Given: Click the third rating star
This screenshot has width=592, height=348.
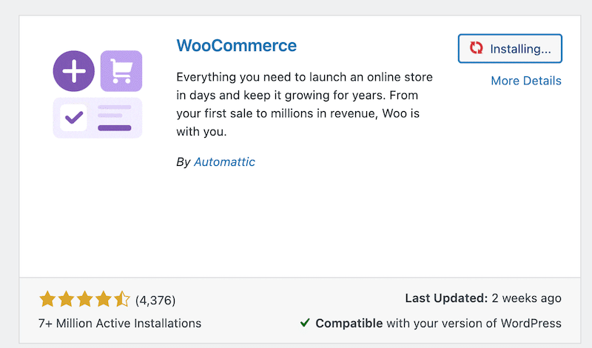Looking at the screenshot, I should [x=84, y=300].
